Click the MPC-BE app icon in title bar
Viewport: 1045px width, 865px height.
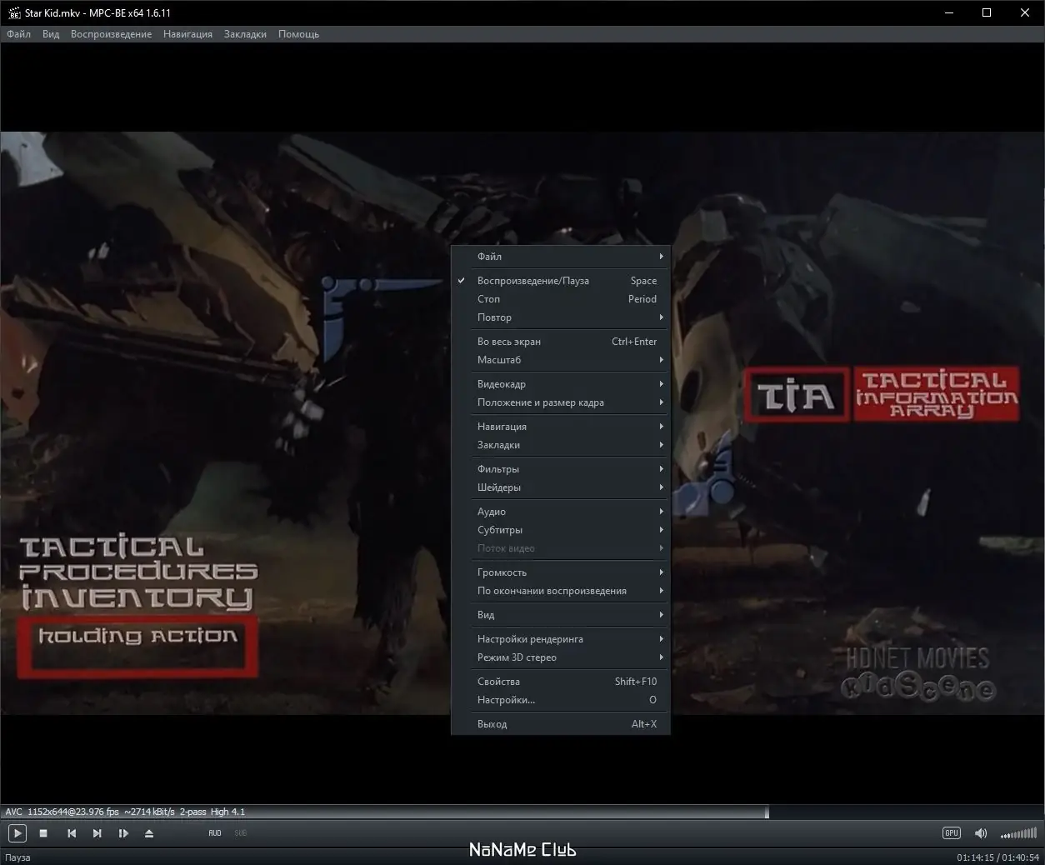[13, 13]
